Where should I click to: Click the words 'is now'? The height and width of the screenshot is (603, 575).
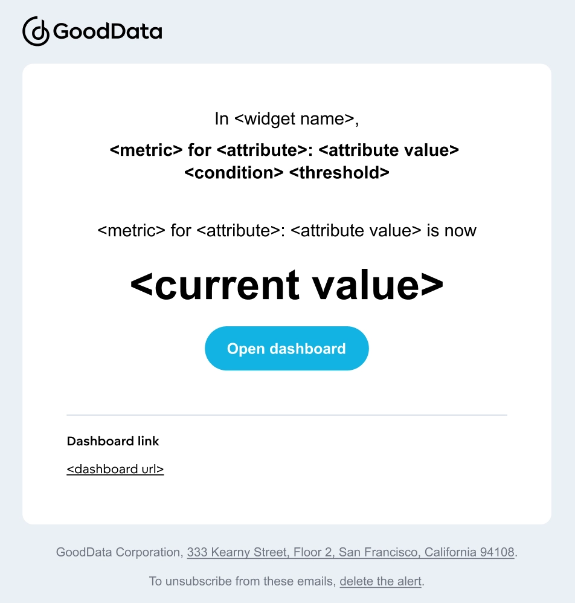pos(452,231)
